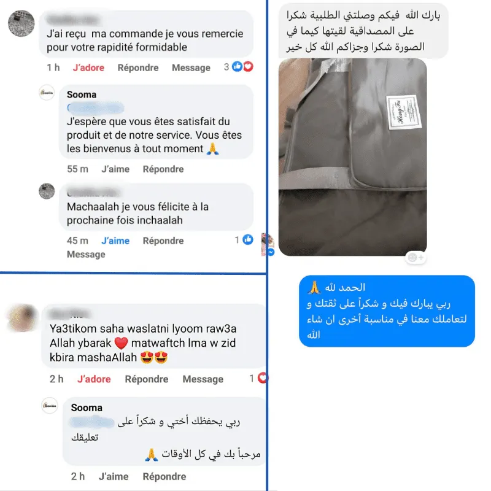This screenshot has height=491, width=491.
Task: Open Sooma's avatar next to the Arabic reply
Action: (50, 405)
